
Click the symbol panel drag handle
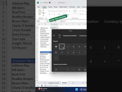pyautogui.click(x=71, y=31)
